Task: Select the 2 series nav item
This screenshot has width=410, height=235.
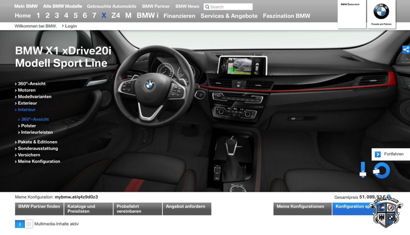Action: tap(47, 16)
